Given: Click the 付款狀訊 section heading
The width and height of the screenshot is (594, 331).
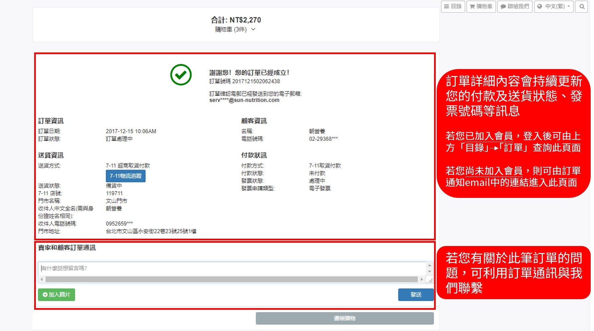Looking at the screenshot, I should [x=254, y=155].
